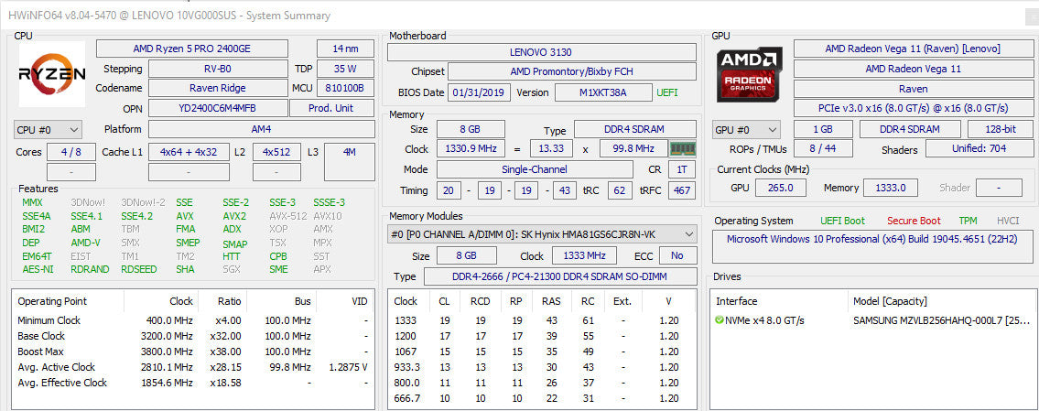Click the Ryzen CPU logo image
The width and height of the screenshot is (1039, 411).
pyautogui.click(x=51, y=73)
